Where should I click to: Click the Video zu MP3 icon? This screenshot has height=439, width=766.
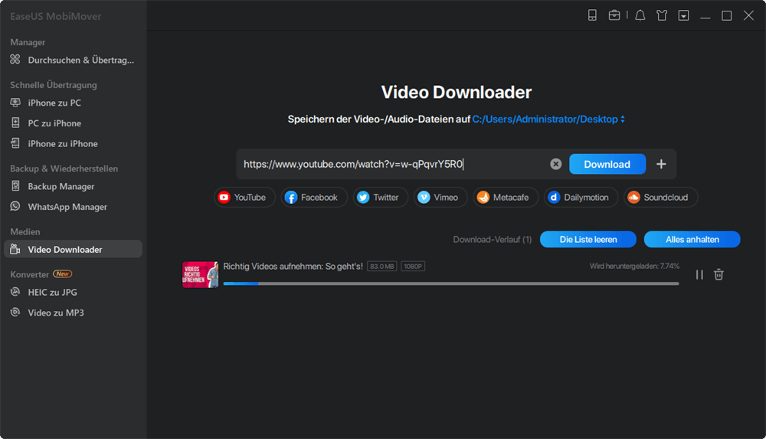point(15,312)
